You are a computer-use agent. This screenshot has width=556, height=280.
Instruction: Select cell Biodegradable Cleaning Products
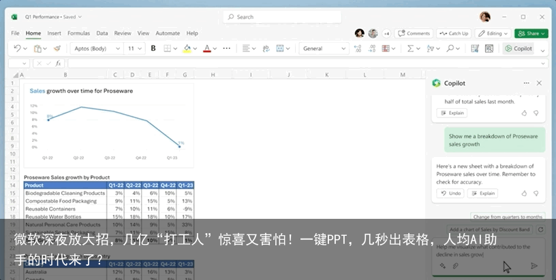pyautogui.click(x=65, y=193)
